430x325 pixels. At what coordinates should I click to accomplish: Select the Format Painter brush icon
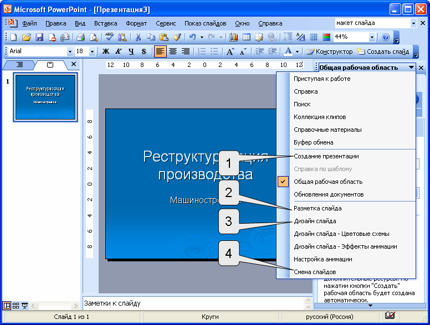point(177,37)
